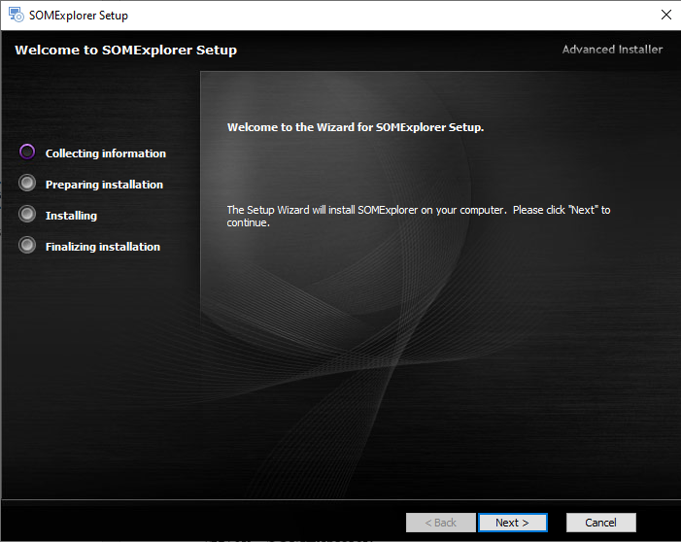Click the Setup Wizard description paragraph
The image size is (681, 542).
pos(418,216)
